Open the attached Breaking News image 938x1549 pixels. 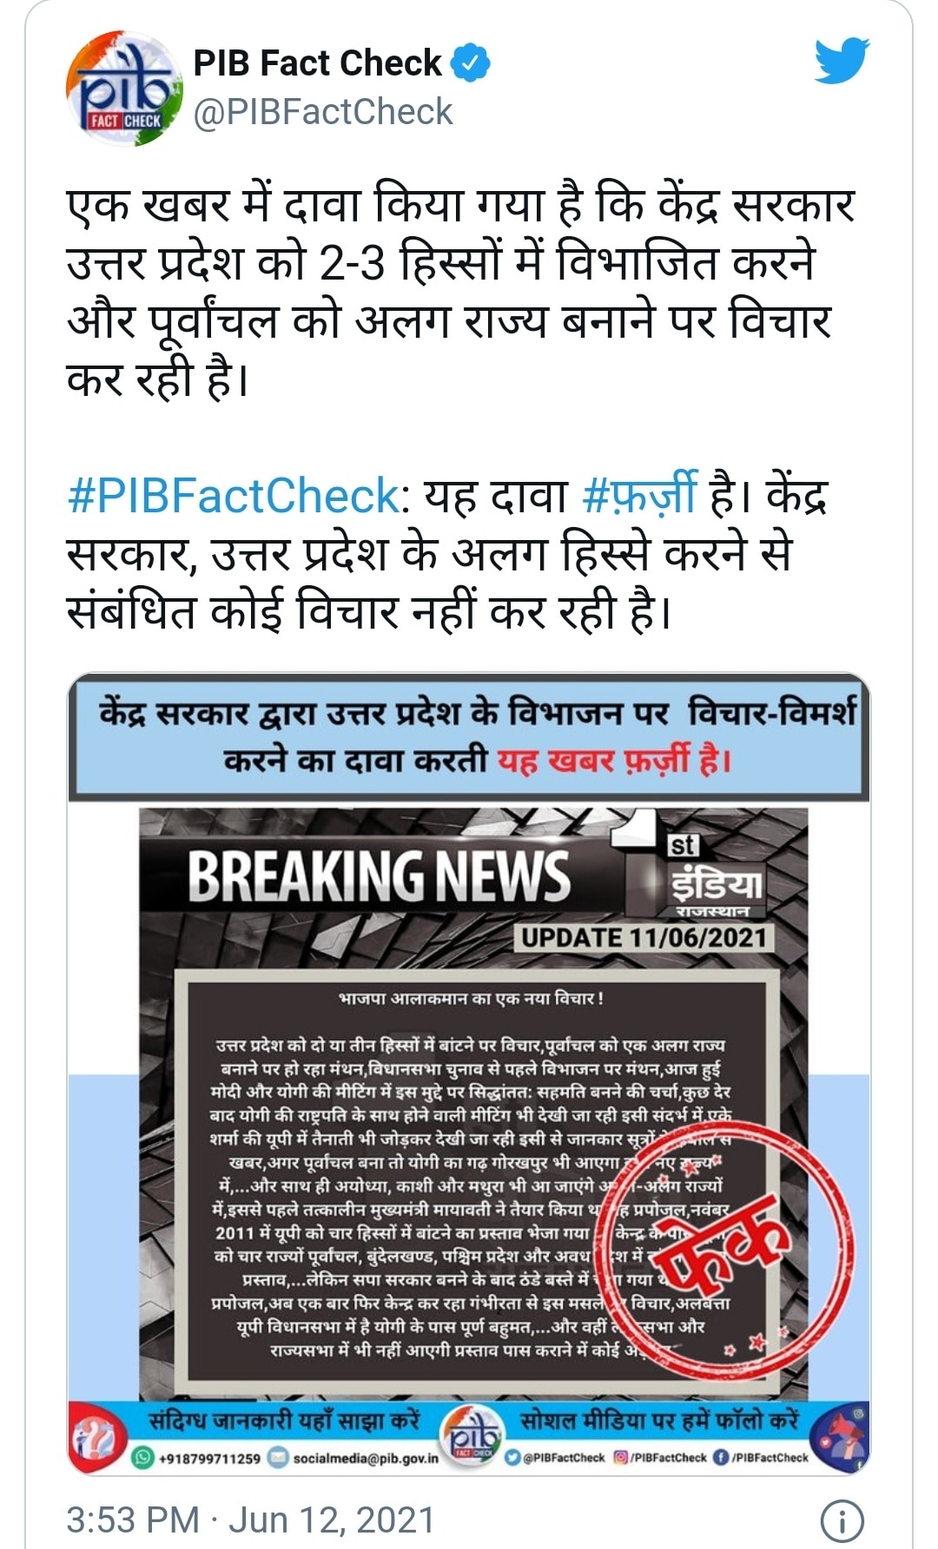[469, 1073]
